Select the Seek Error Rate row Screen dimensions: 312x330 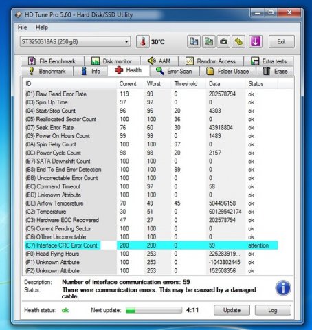point(151,128)
